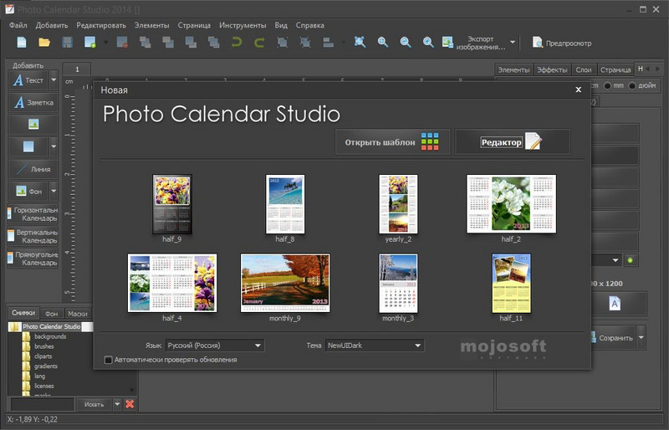Image resolution: width=669 pixels, height=430 pixels.
Task: Open the Файл menu
Action: tap(18, 25)
